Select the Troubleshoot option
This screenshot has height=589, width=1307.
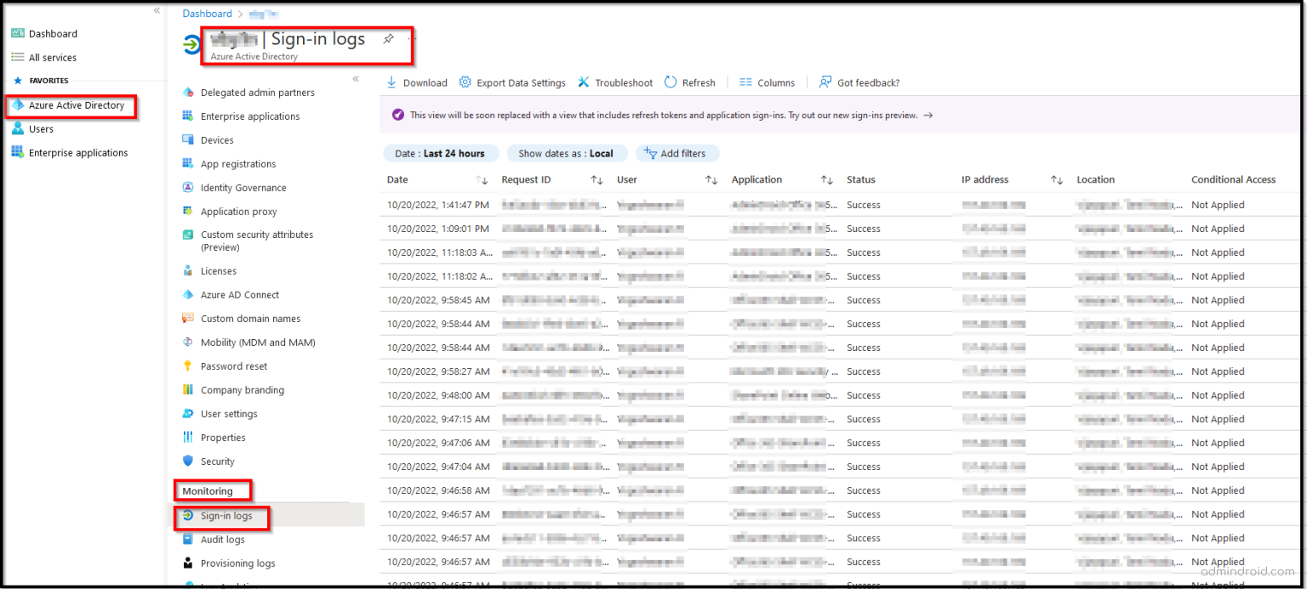pos(615,82)
